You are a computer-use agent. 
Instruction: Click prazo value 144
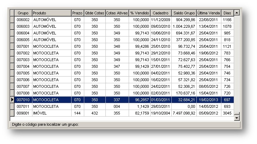coord(78,113)
